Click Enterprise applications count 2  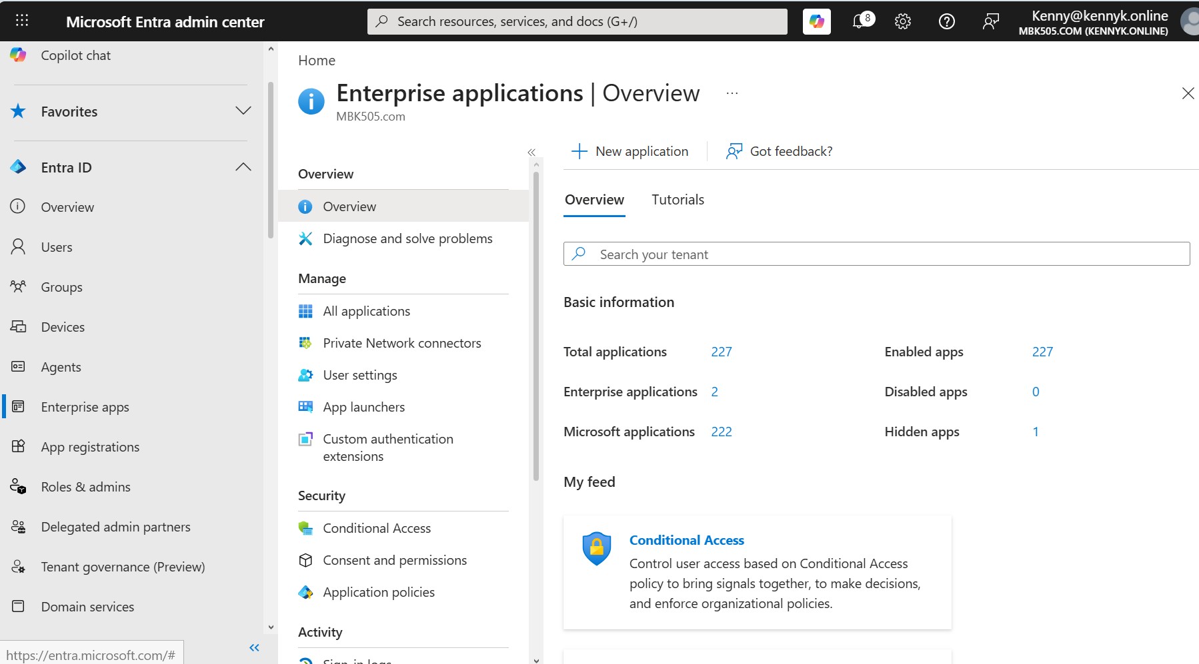point(714,392)
